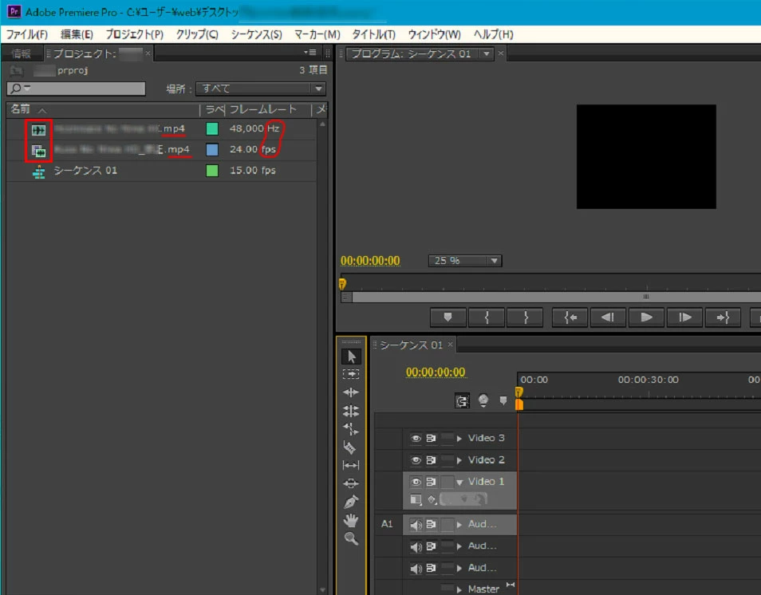The width and height of the screenshot is (761, 595).
Task: Expand the Video 2 track
Action: tap(459, 460)
